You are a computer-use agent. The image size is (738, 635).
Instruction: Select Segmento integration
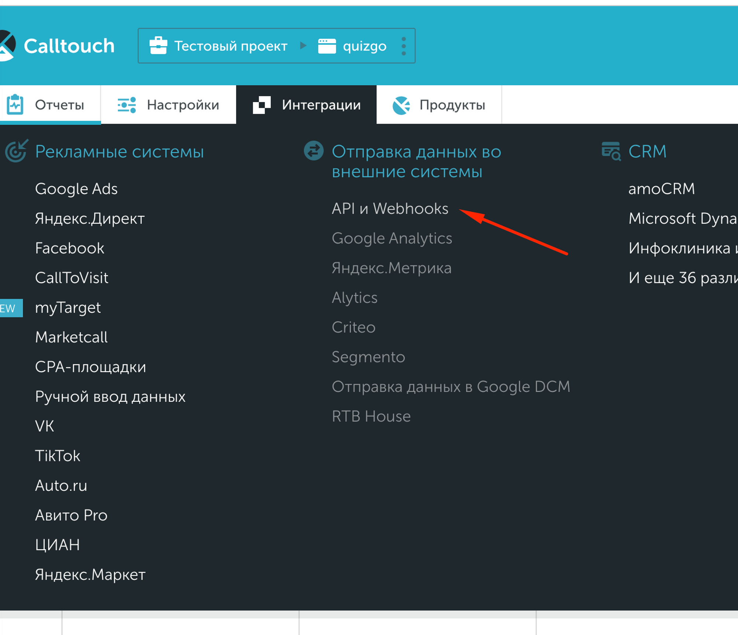(x=368, y=358)
